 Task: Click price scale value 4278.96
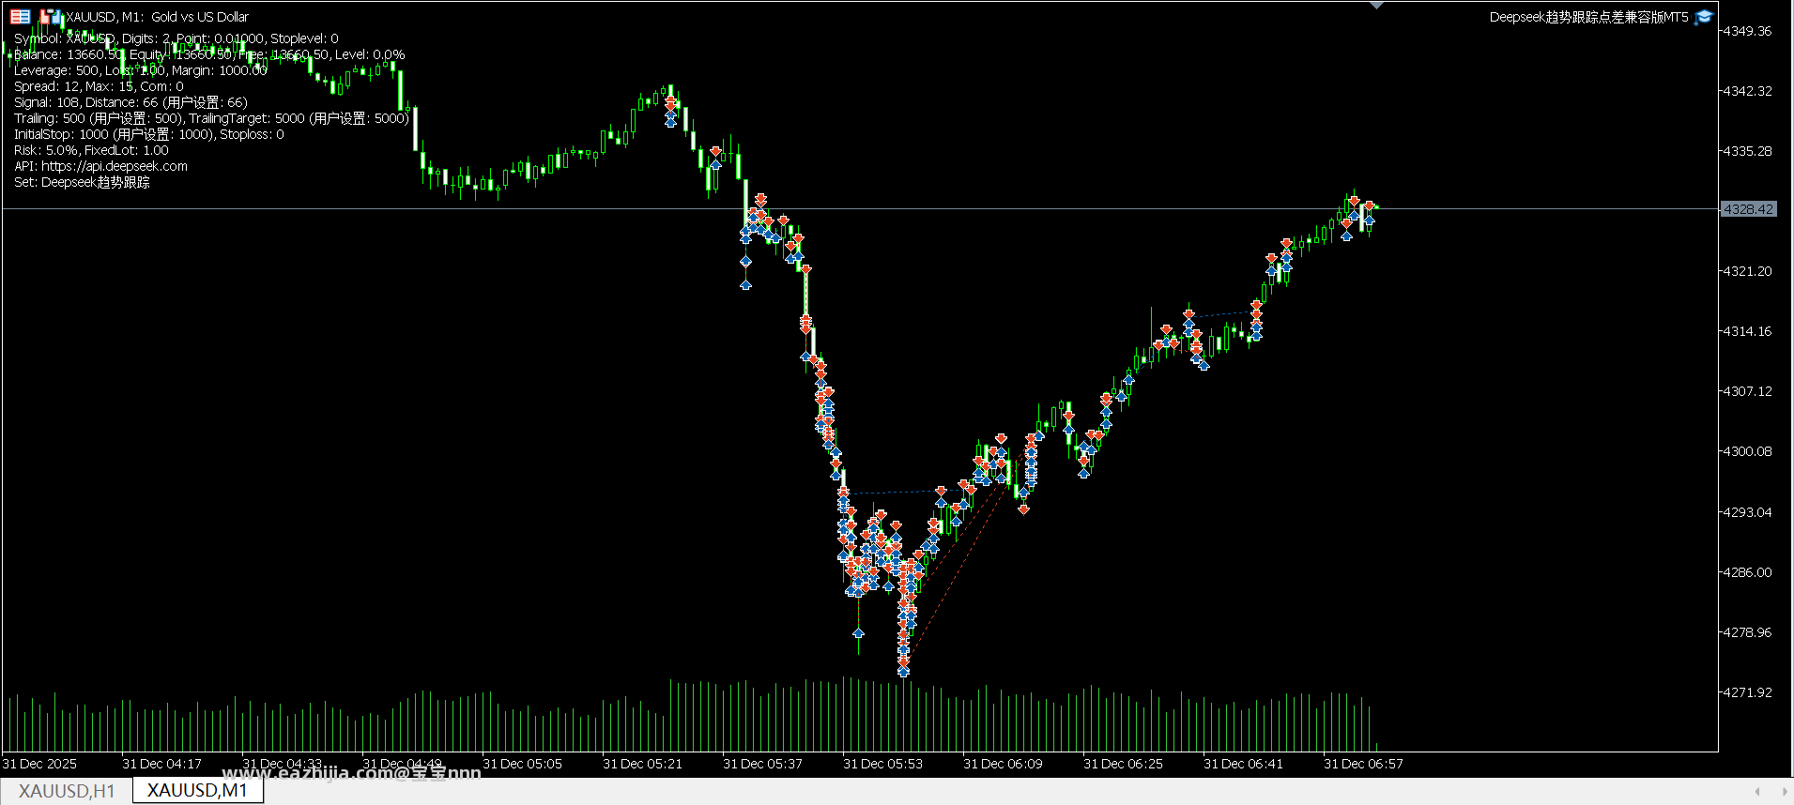click(1747, 632)
